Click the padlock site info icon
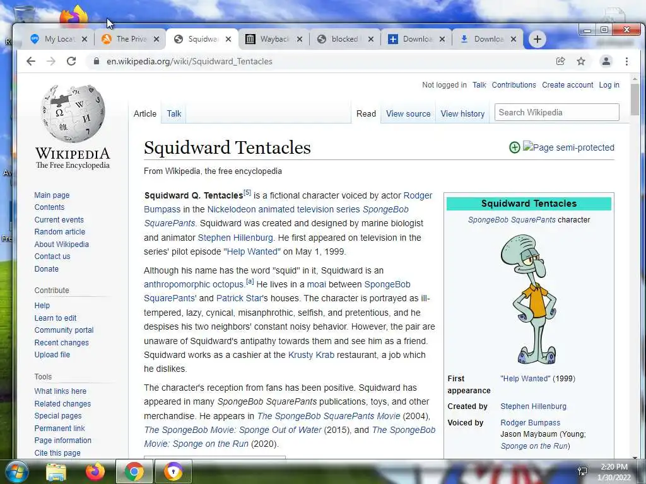Viewport: 646px width, 484px height. point(97,61)
